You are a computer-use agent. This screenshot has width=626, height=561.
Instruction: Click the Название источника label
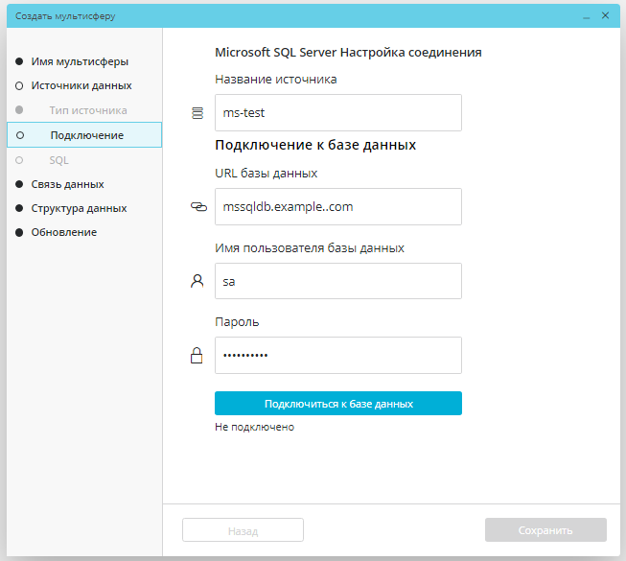click(x=275, y=80)
